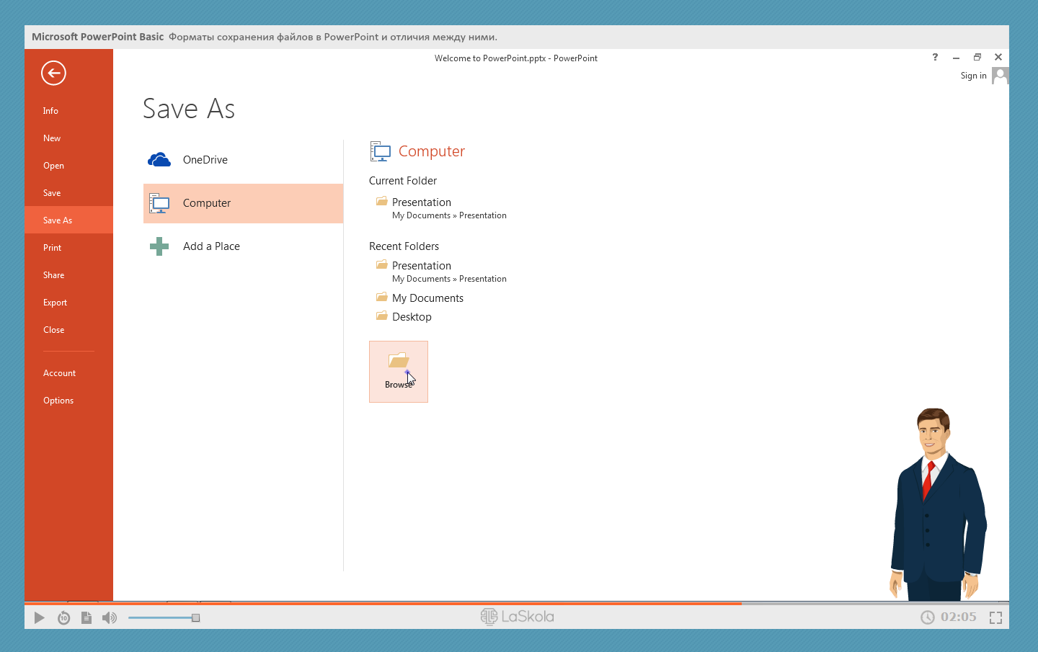The width and height of the screenshot is (1038, 652).
Task: Open the Desktop recent folder
Action: pos(412,317)
